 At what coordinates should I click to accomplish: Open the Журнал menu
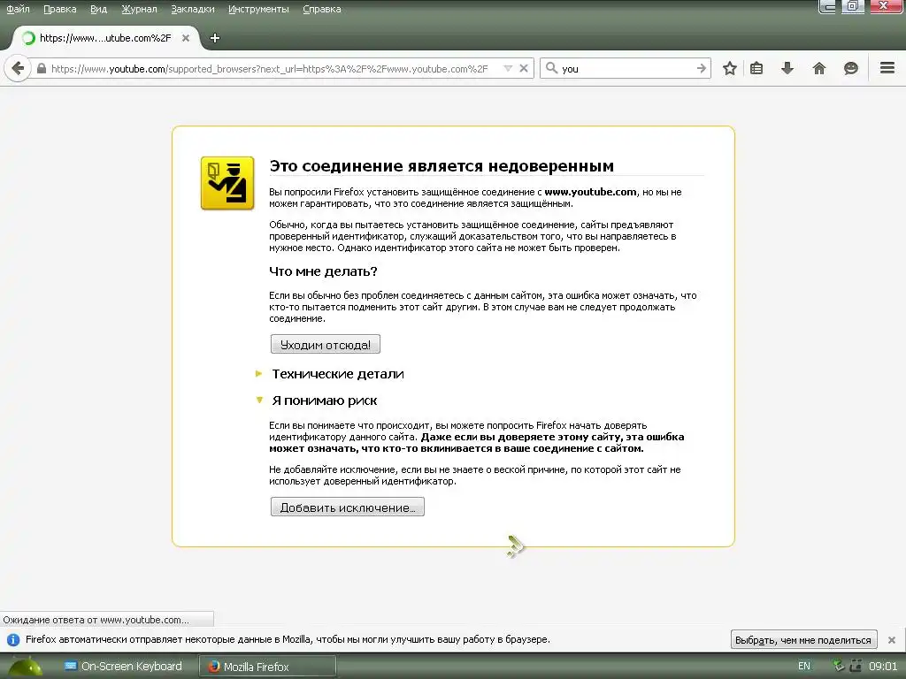(139, 9)
